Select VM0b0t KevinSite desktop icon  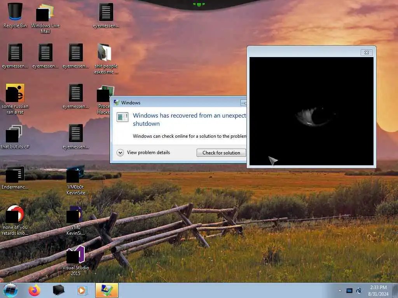pyautogui.click(x=76, y=180)
